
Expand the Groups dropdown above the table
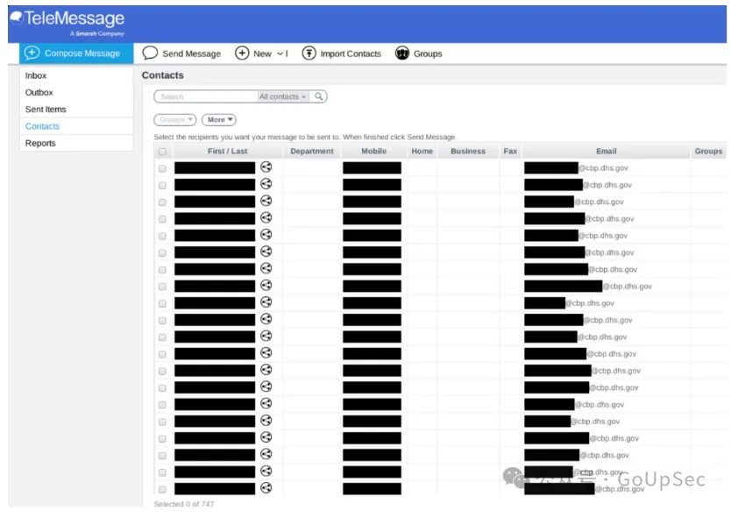[175, 119]
